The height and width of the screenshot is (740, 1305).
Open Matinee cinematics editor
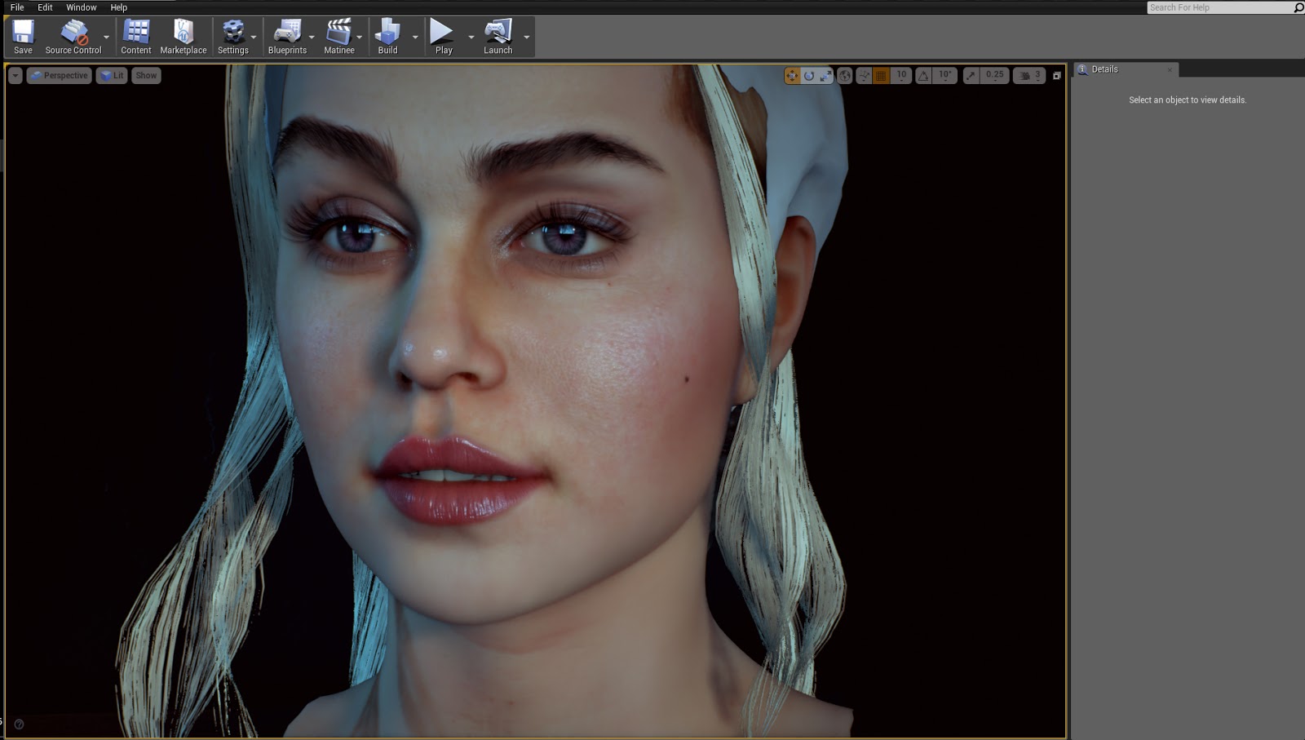click(339, 36)
